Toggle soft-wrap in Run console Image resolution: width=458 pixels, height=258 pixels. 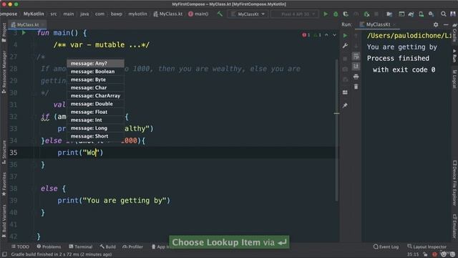356,56
